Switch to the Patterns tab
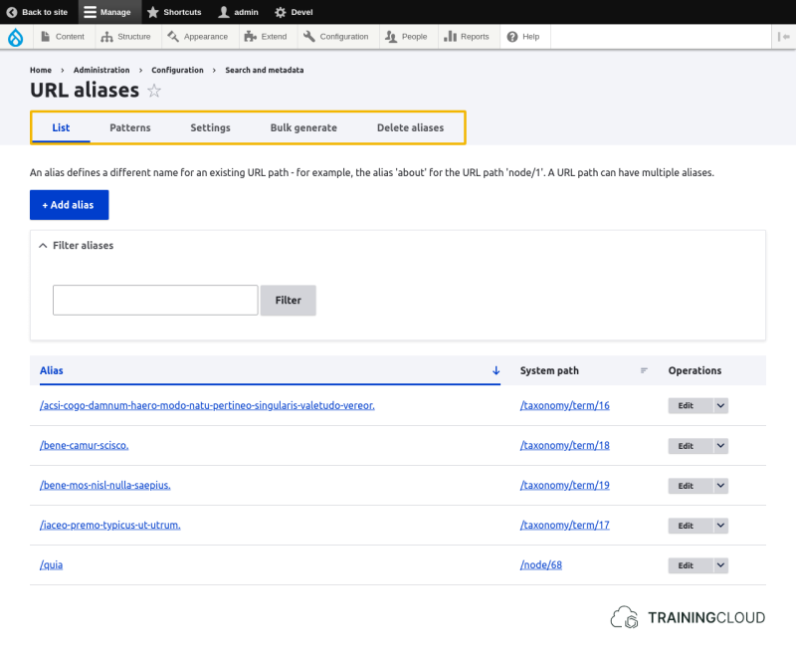Viewport: 796px width, 660px height. tap(130, 127)
